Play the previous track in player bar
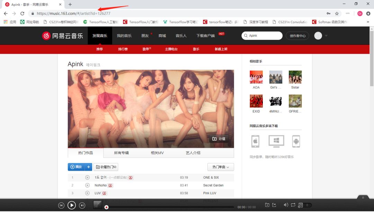 pos(61,205)
